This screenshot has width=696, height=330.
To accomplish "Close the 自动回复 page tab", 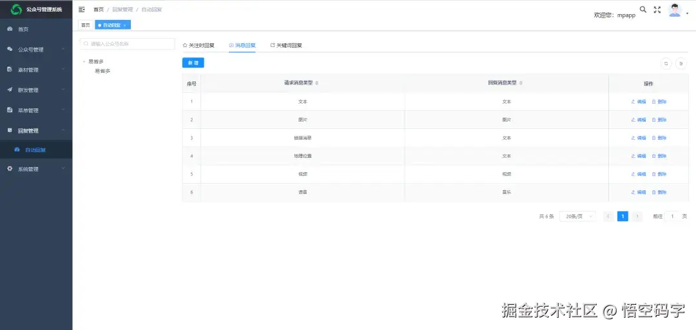I will coord(125,26).
